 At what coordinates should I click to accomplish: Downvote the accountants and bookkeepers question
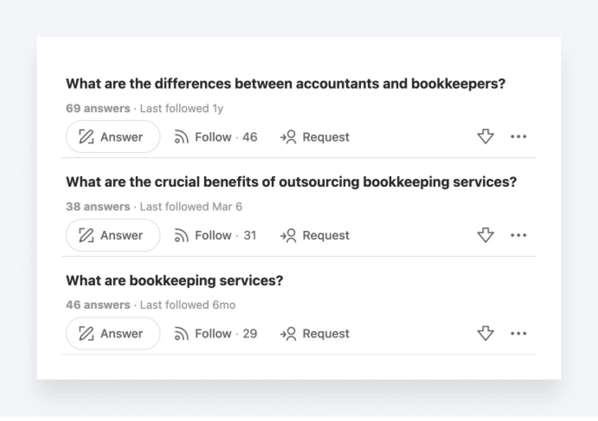click(485, 136)
